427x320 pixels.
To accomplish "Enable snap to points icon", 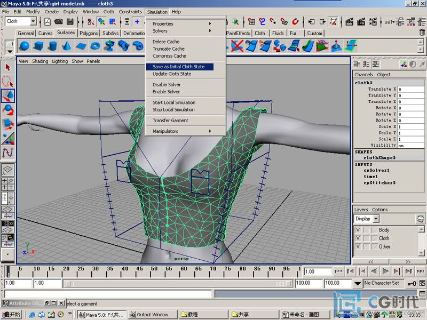I will point(273,21).
